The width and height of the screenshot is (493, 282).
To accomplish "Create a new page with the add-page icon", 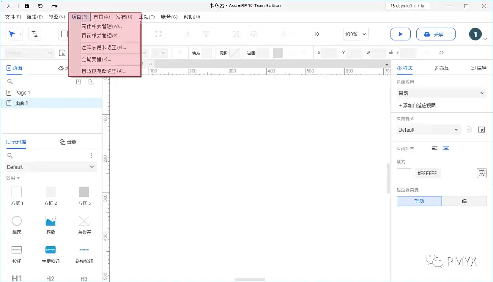I will [x=78, y=81].
